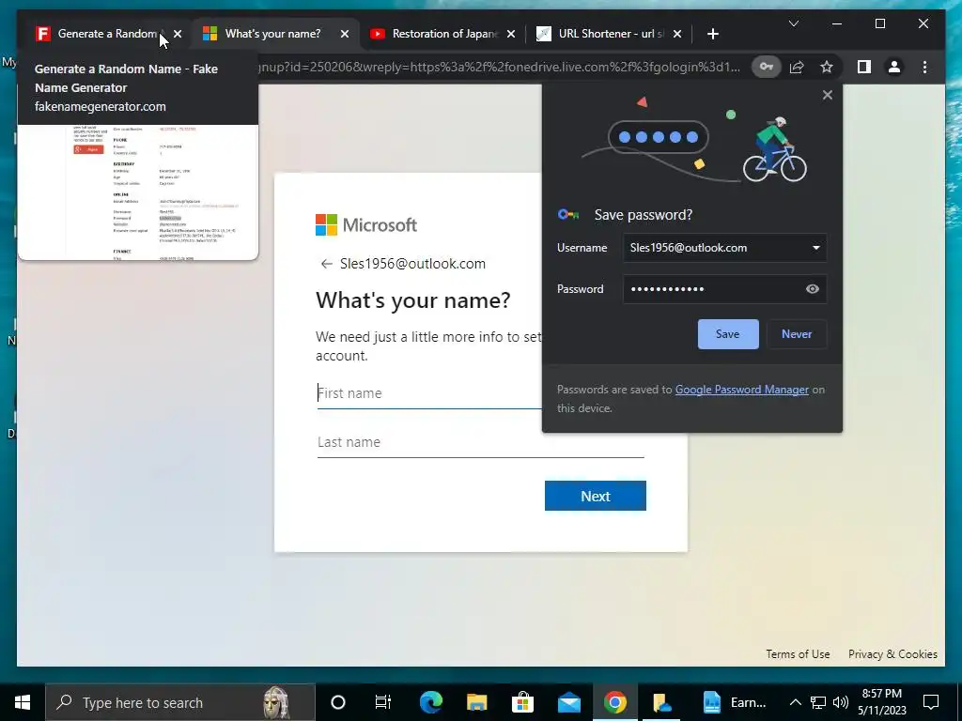
Task: Launch Microsoft Edge from the taskbar
Action: point(430,702)
